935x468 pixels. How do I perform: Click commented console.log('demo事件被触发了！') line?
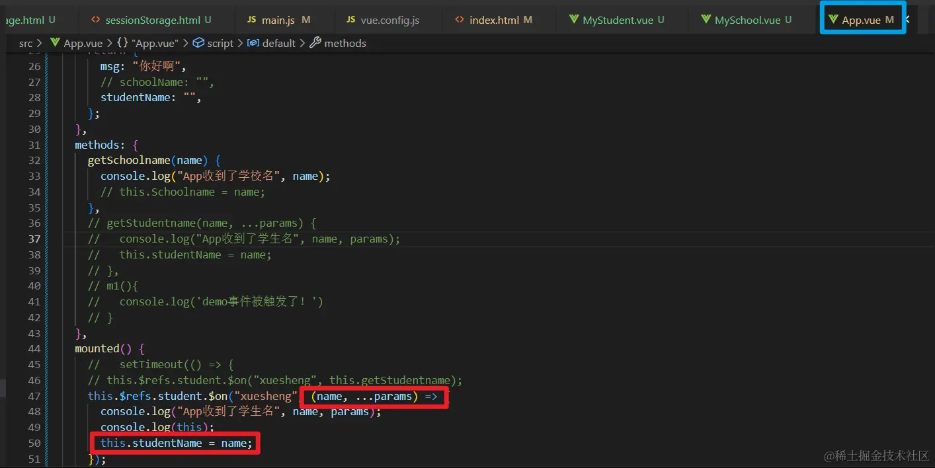(206, 301)
